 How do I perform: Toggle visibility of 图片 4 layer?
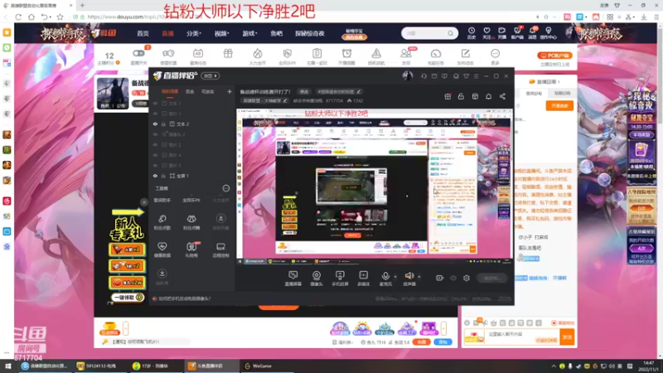tap(155, 155)
